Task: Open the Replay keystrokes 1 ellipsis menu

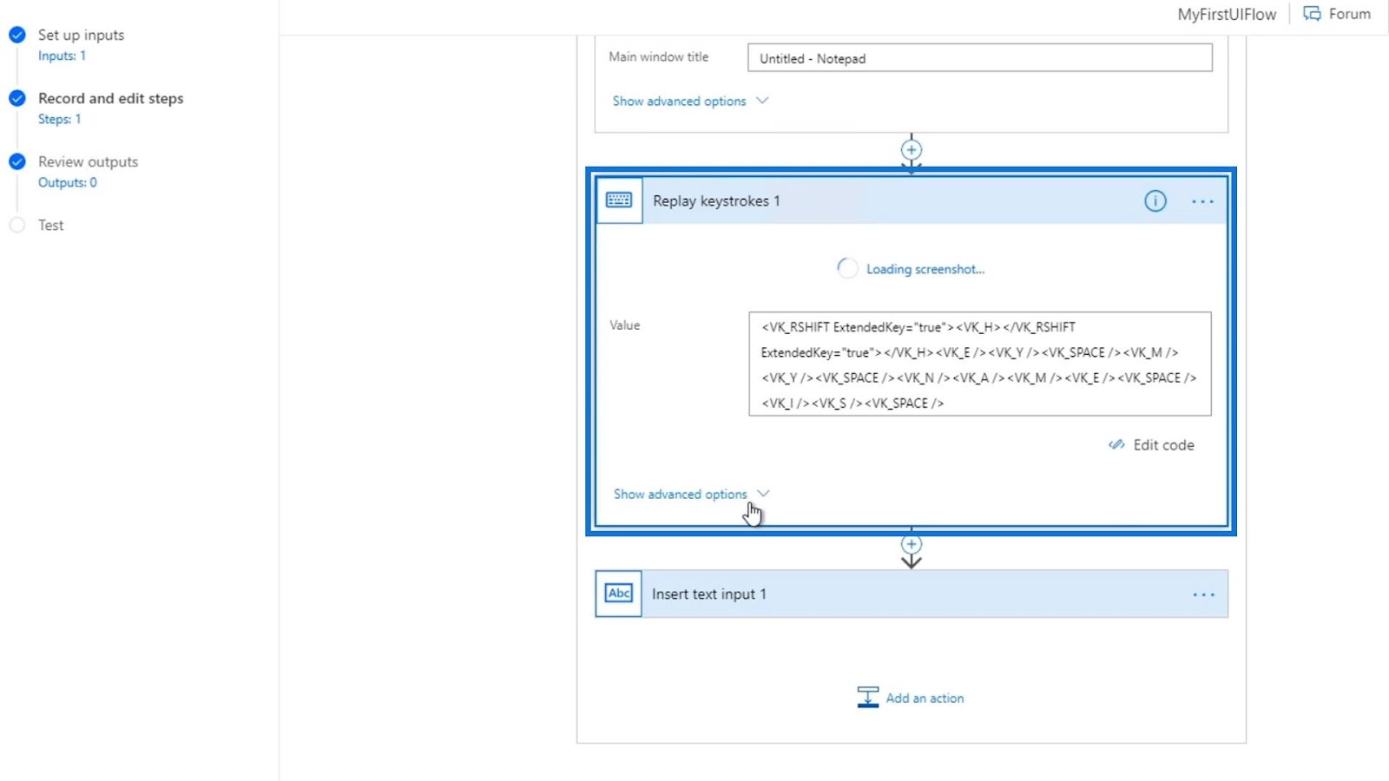Action: pos(1202,201)
